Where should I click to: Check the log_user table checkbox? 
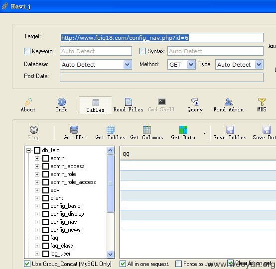(46, 254)
